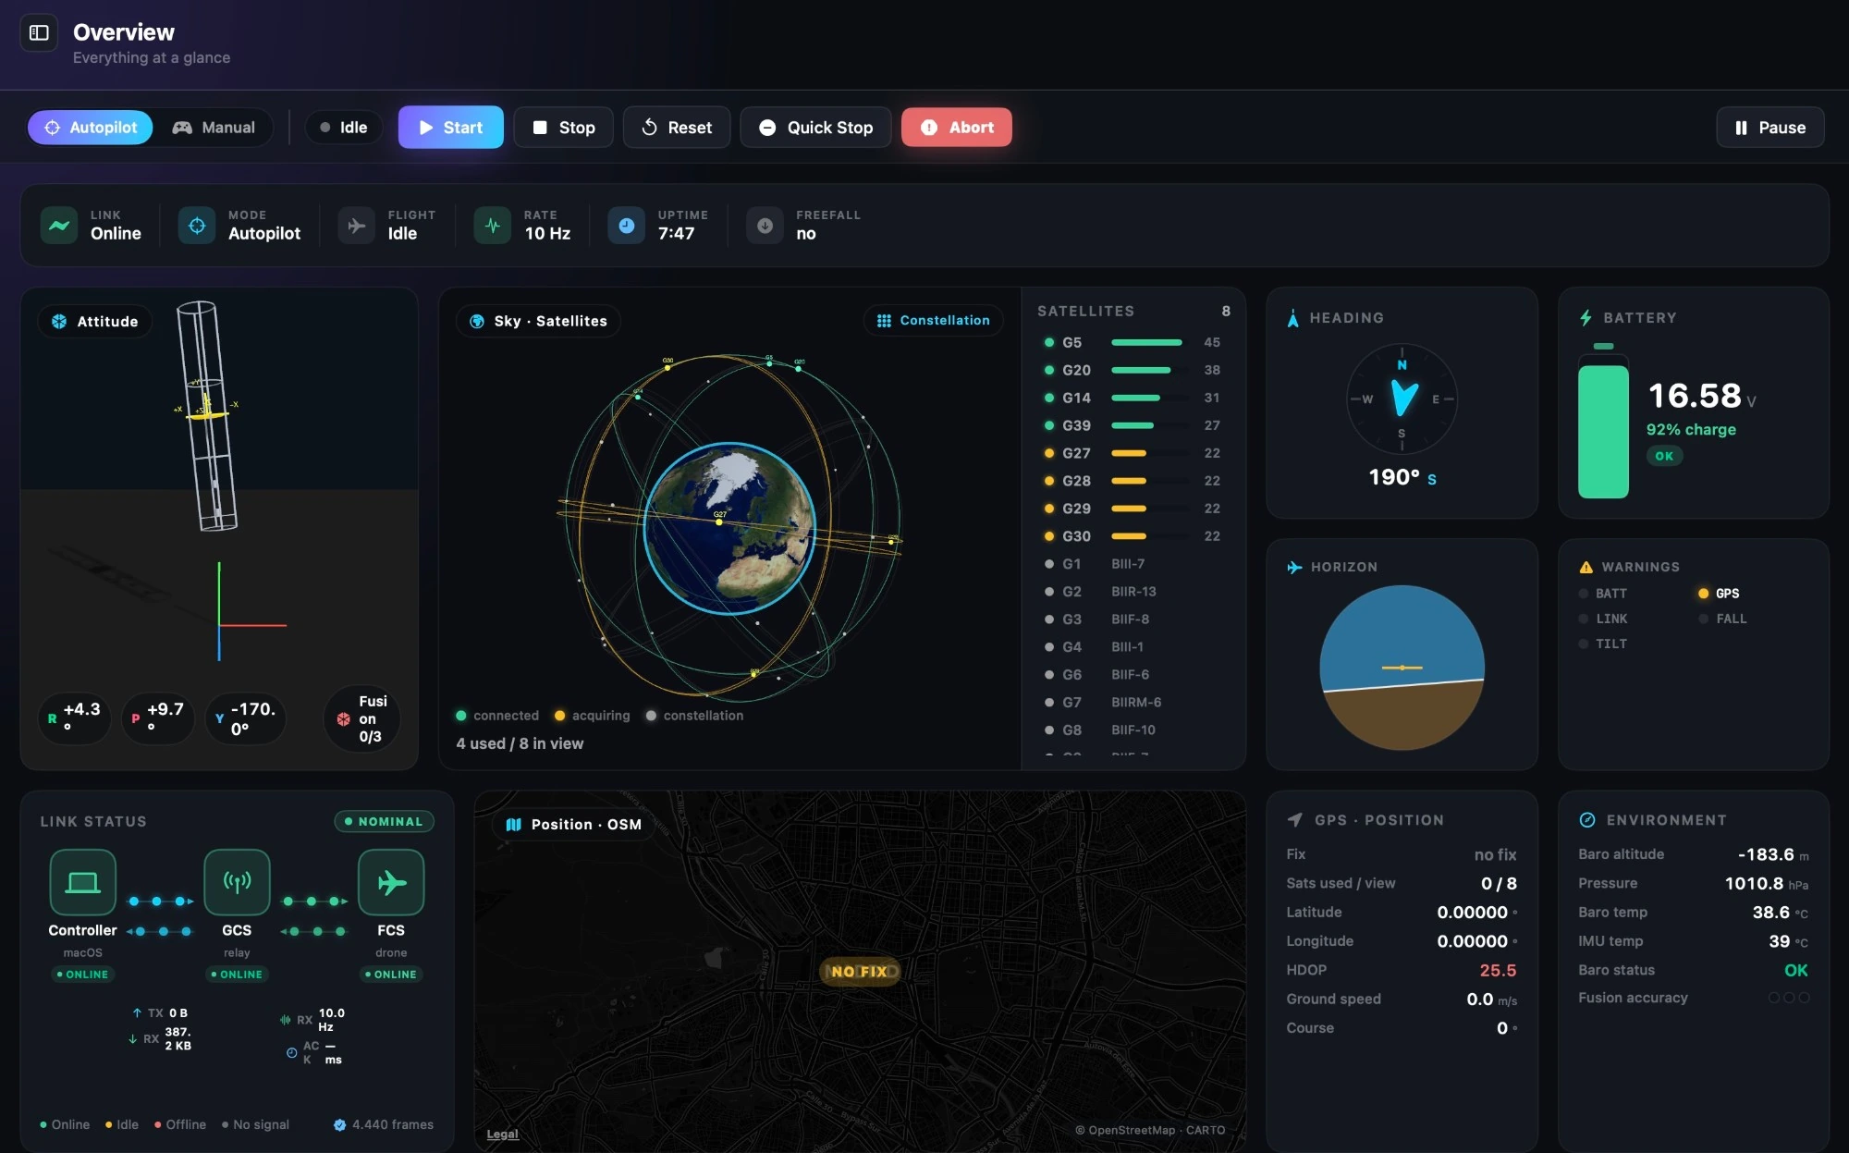Click the GCS relay antenna icon
The height and width of the screenshot is (1153, 1849).
click(x=237, y=883)
